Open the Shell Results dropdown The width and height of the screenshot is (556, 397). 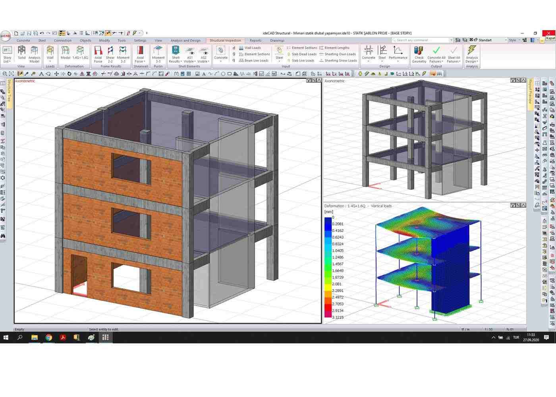tap(176, 54)
